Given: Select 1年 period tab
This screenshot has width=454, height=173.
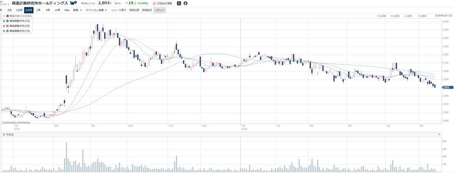Looking at the screenshot, I should [x=38, y=10].
